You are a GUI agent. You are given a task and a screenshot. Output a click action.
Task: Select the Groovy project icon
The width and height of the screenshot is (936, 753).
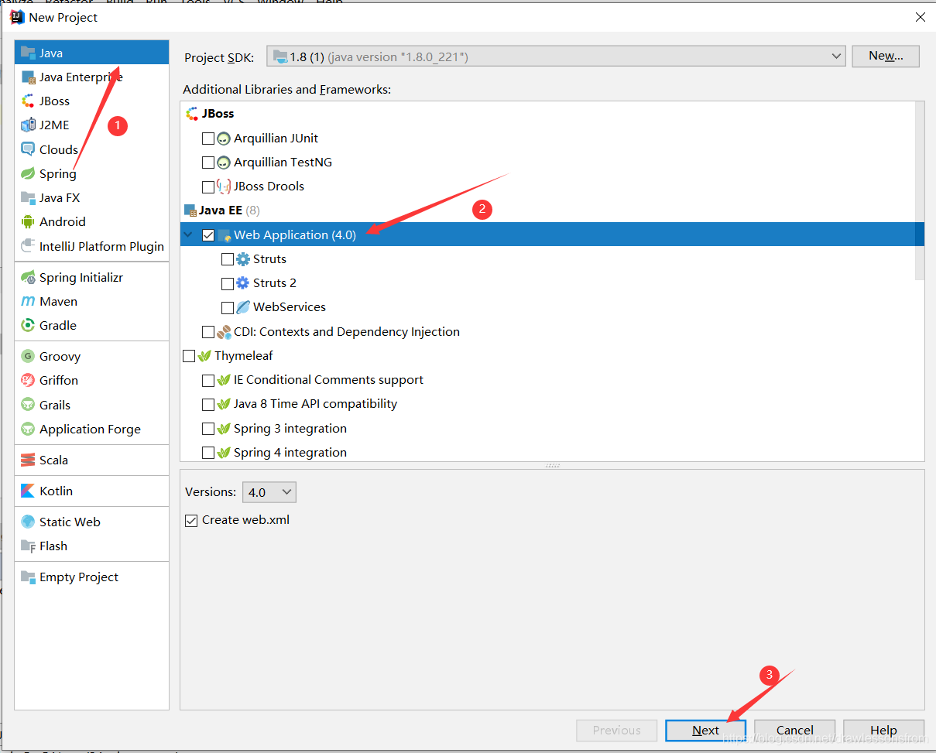28,356
